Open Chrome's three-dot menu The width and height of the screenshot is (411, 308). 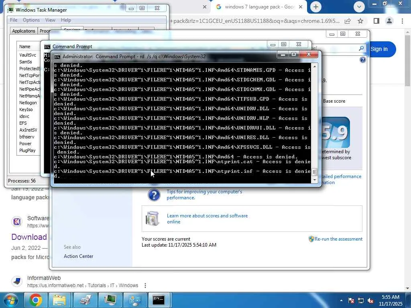(x=402, y=21)
